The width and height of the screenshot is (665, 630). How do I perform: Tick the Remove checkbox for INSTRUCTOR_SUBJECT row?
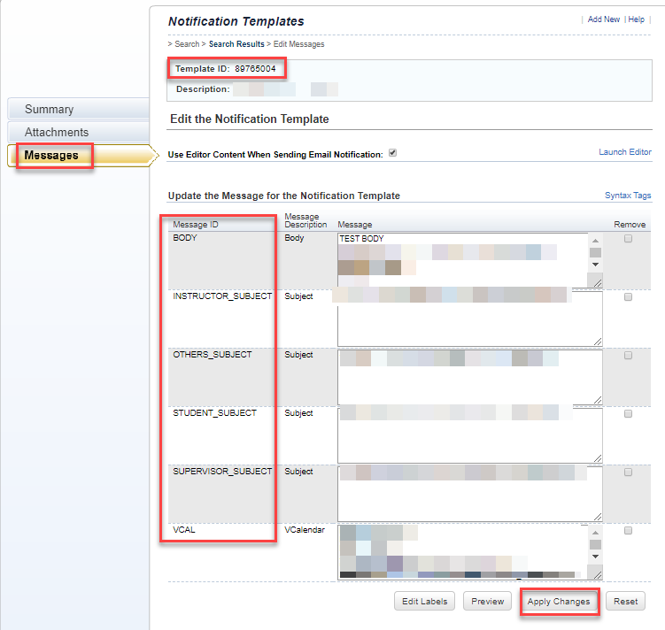[x=628, y=297]
